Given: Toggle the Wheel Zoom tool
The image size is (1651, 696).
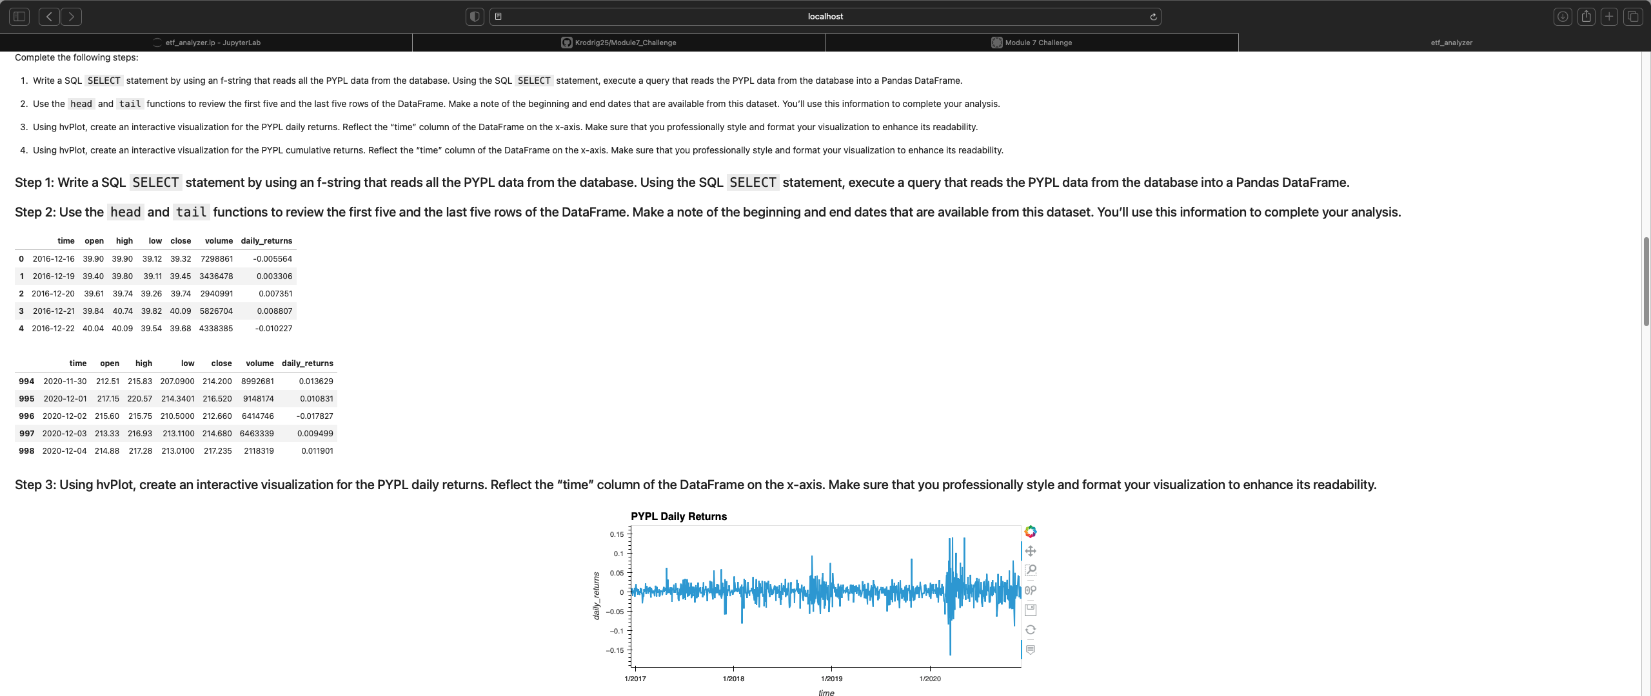Looking at the screenshot, I should 1031,590.
